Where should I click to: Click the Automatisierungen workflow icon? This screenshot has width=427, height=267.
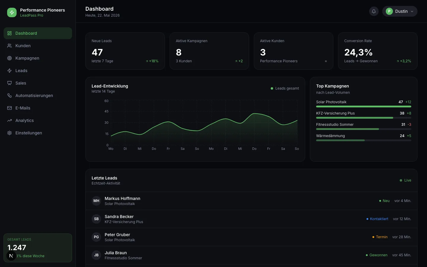tap(9, 96)
